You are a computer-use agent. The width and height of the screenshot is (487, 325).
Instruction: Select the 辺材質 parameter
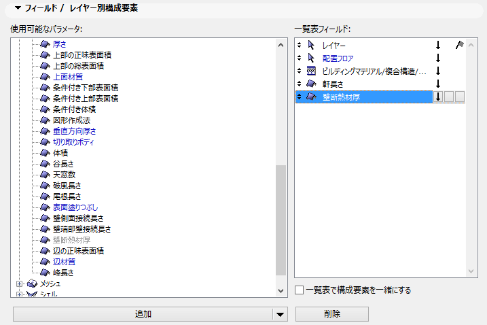(x=64, y=262)
